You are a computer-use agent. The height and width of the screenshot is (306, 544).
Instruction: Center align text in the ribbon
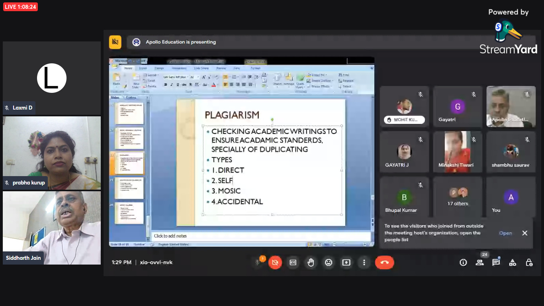tap(231, 84)
